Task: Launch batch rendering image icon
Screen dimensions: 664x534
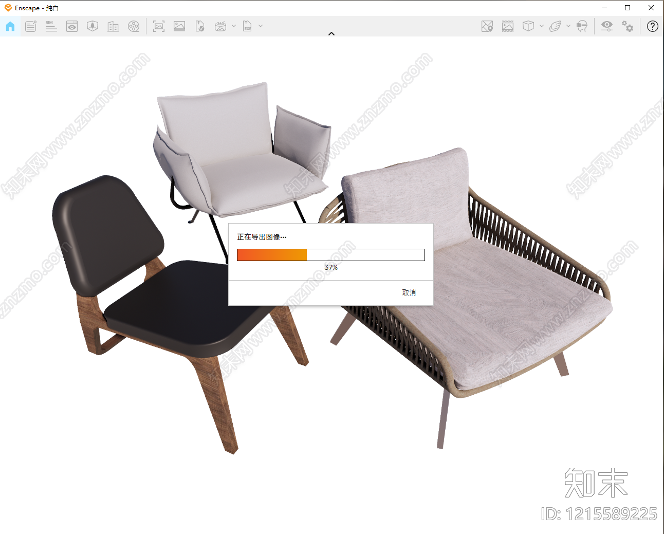Action: point(179,26)
